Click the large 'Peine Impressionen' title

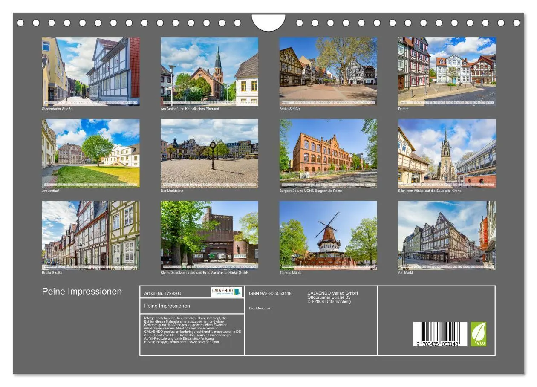[82, 292]
